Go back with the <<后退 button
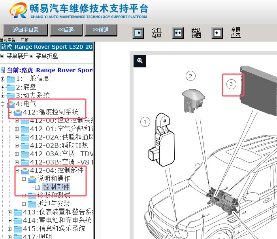The image size is (277, 239). click(x=66, y=30)
